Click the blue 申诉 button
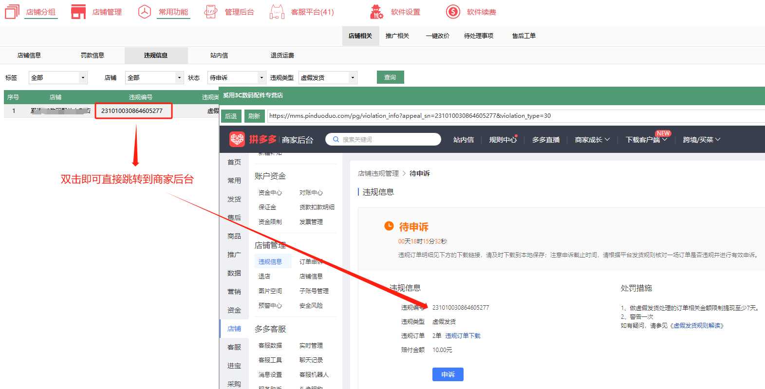The image size is (765, 389). [x=448, y=374]
